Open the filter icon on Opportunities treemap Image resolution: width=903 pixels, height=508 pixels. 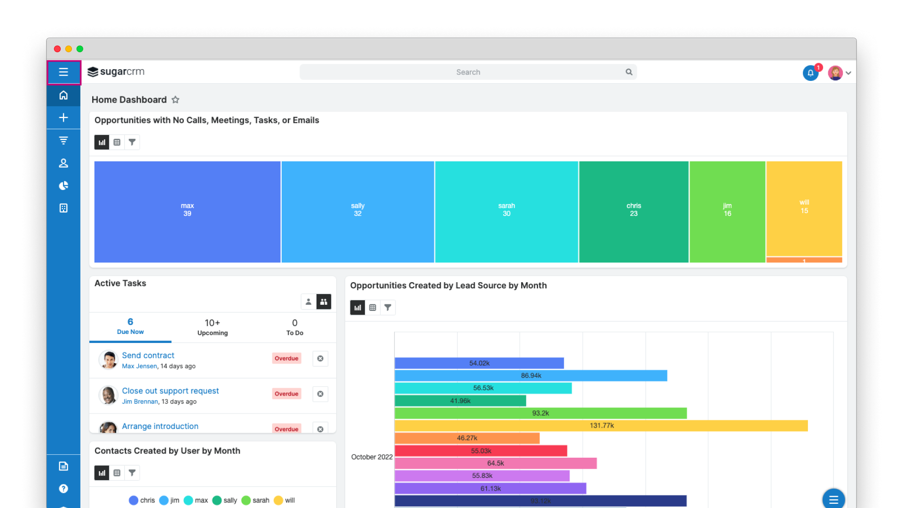[x=132, y=142]
